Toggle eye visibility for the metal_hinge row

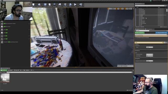click(x=136, y=22)
